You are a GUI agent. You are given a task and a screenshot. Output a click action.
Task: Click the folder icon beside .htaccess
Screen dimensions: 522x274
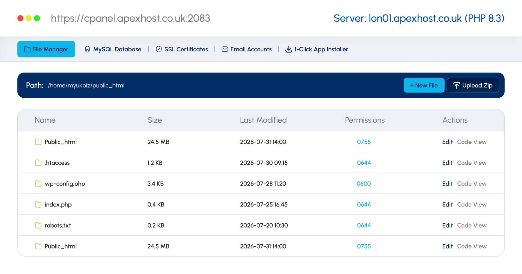coord(38,163)
